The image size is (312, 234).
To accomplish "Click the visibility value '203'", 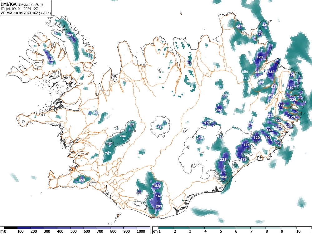I will pyautogui.click(x=159, y=206).
